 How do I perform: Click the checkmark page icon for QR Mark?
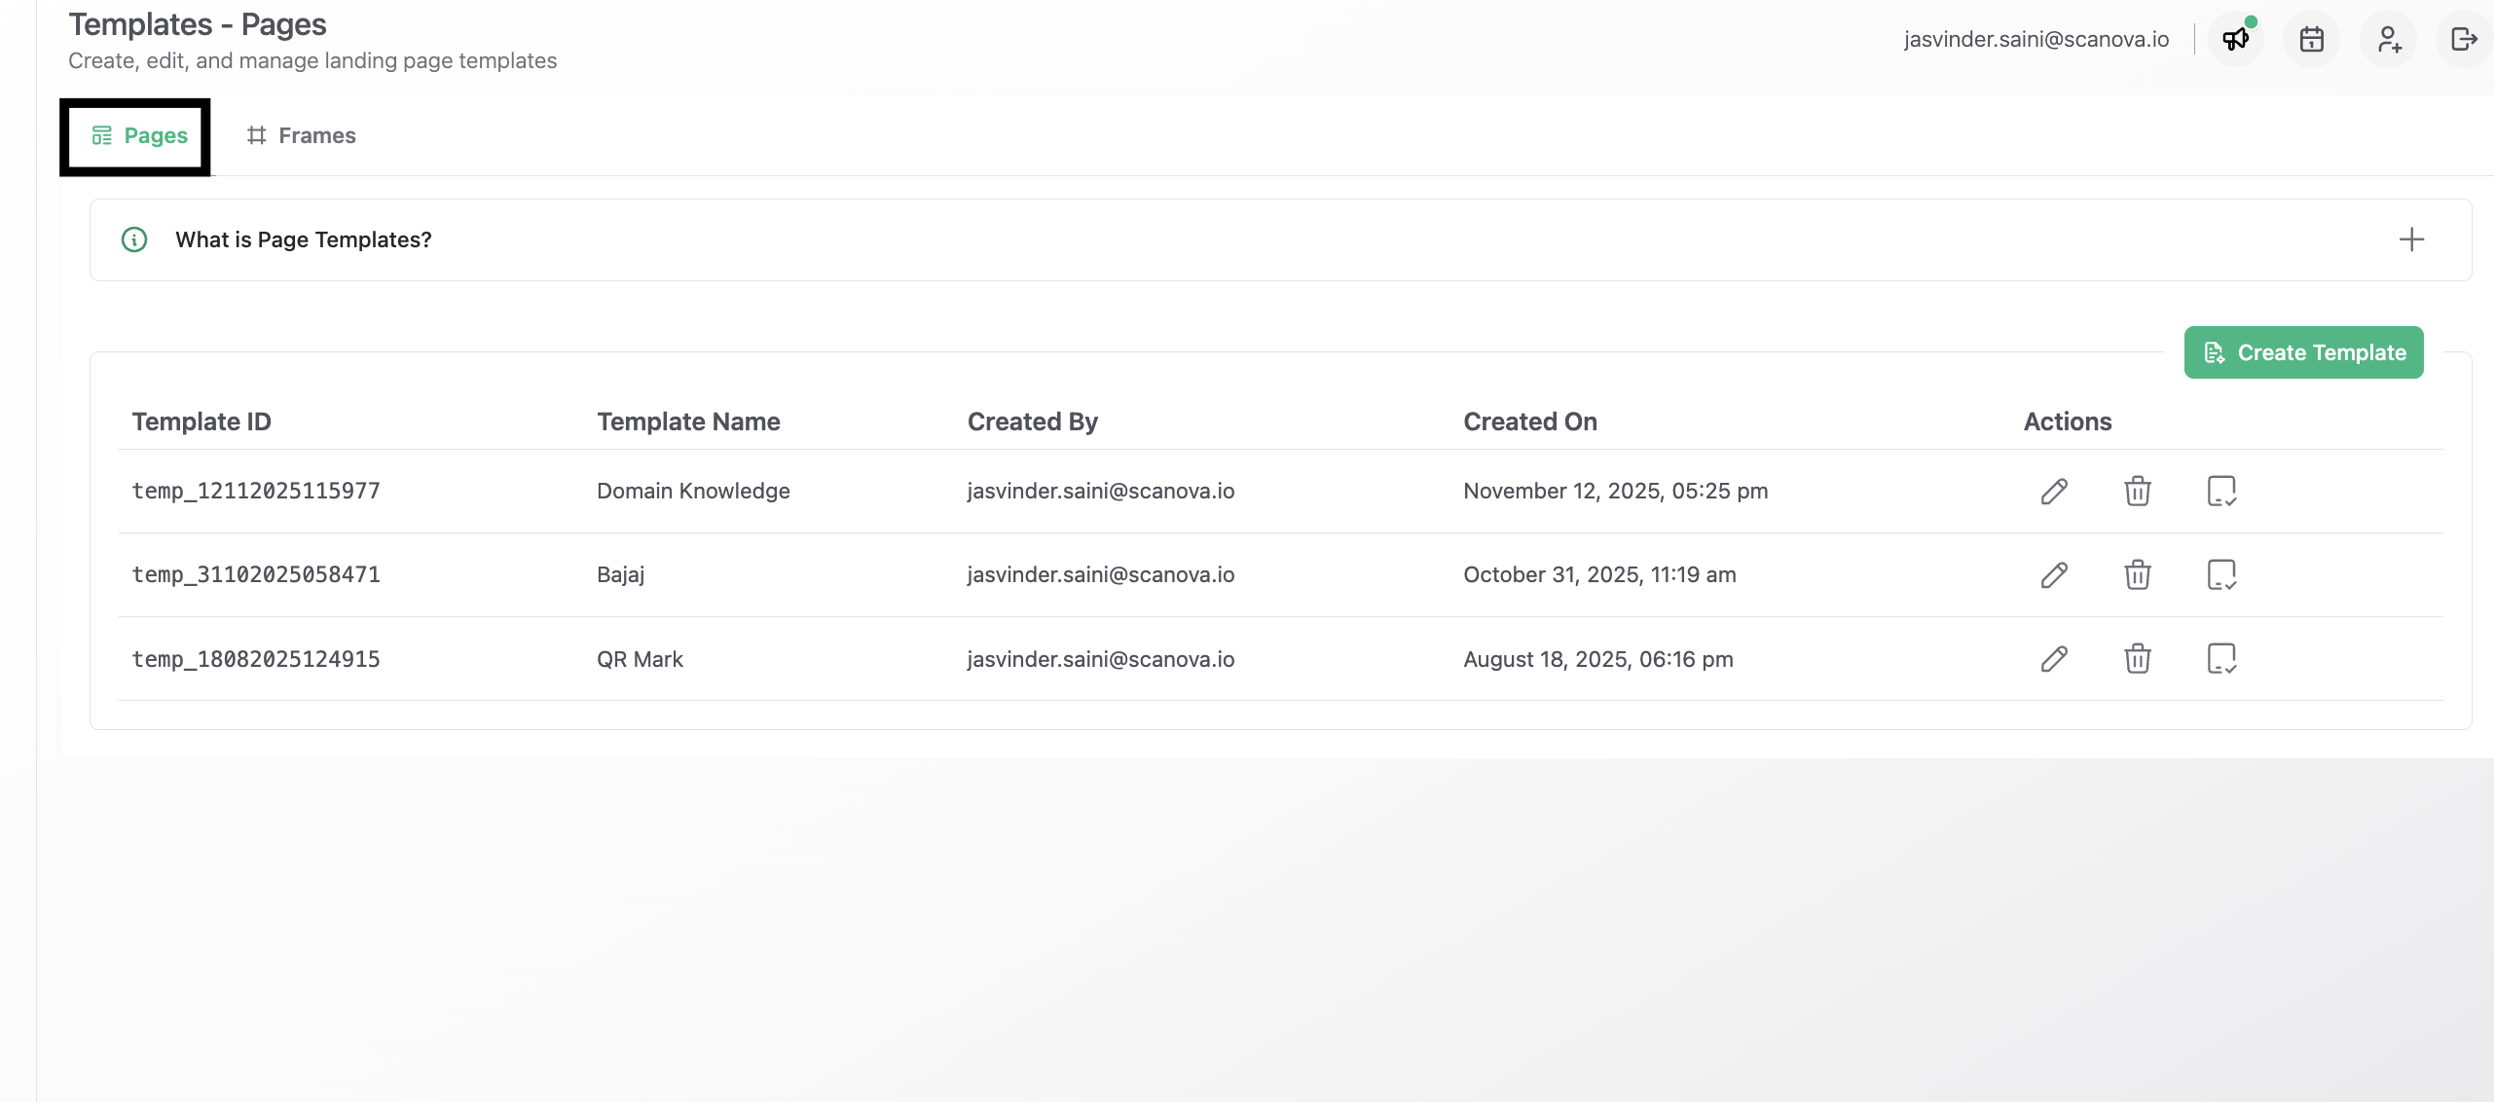tap(2221, 659)
